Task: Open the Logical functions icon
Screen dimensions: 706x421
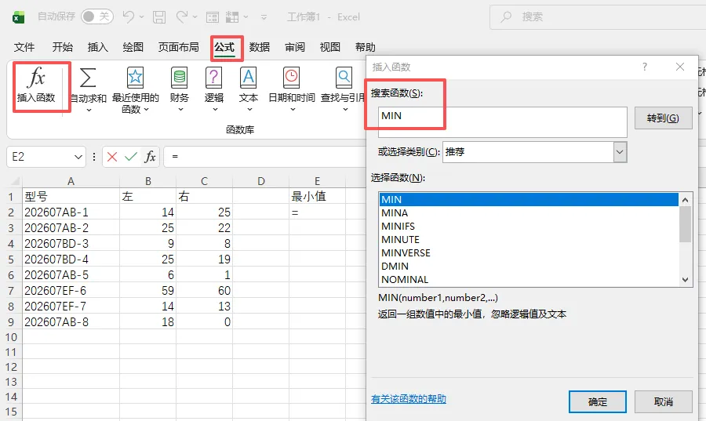Action: (x=214, y=78)
